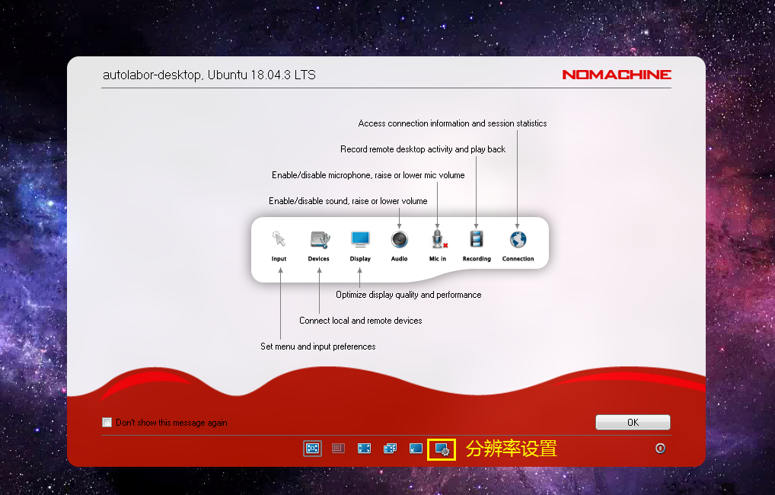Screen dimensions: 775x495
Task: Open the Devices disk icon
Action: tap(319, 240)
